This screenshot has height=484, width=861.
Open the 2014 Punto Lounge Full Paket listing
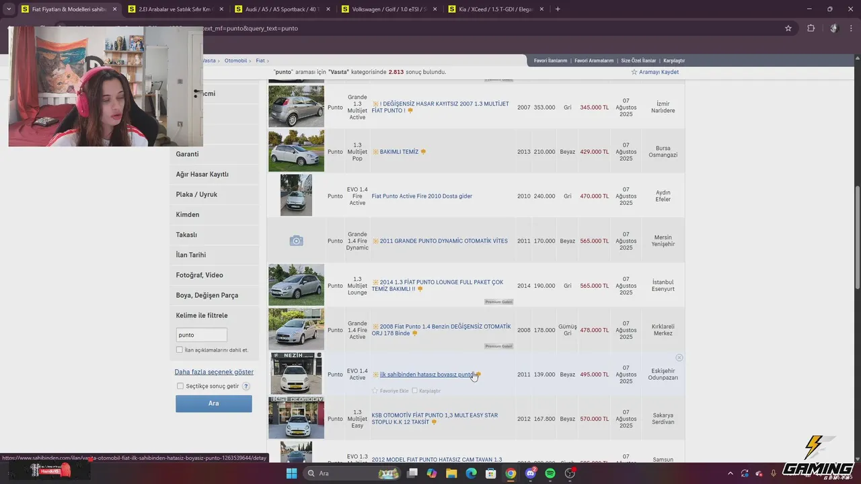pyautogui.click(x=438, y=285)
